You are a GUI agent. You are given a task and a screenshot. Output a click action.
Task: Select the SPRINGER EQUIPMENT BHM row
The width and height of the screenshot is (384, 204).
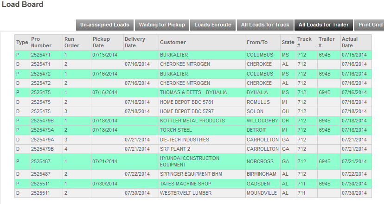(x=193, y=174)
